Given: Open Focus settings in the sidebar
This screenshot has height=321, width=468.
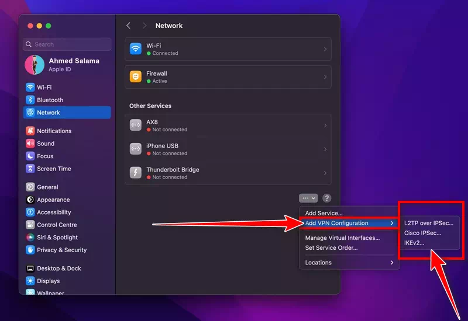Looking at the screenshot, I should 67,156.
